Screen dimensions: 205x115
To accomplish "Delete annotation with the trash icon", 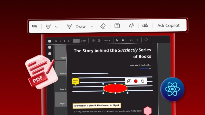I will [143, 81].
